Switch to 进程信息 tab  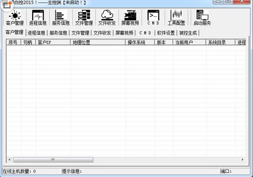pos(36,33)
